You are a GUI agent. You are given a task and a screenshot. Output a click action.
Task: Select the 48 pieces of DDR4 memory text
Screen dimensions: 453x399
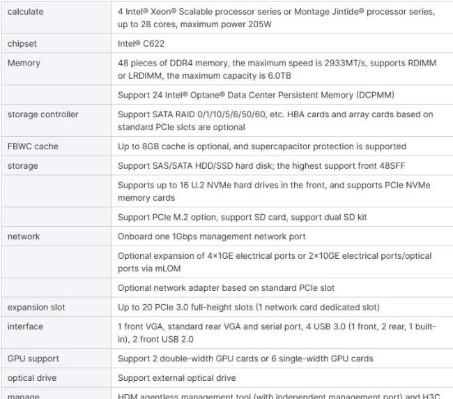[x=277, y=68]
